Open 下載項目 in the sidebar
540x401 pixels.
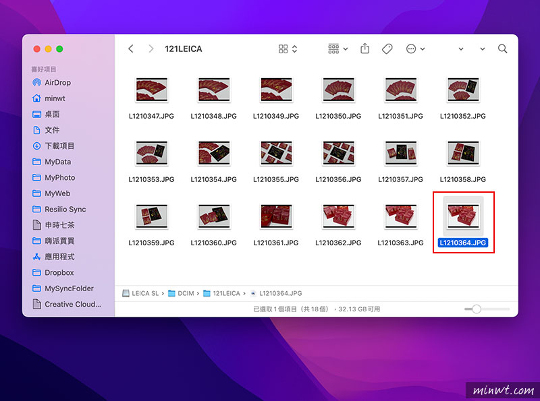point(53,146)
